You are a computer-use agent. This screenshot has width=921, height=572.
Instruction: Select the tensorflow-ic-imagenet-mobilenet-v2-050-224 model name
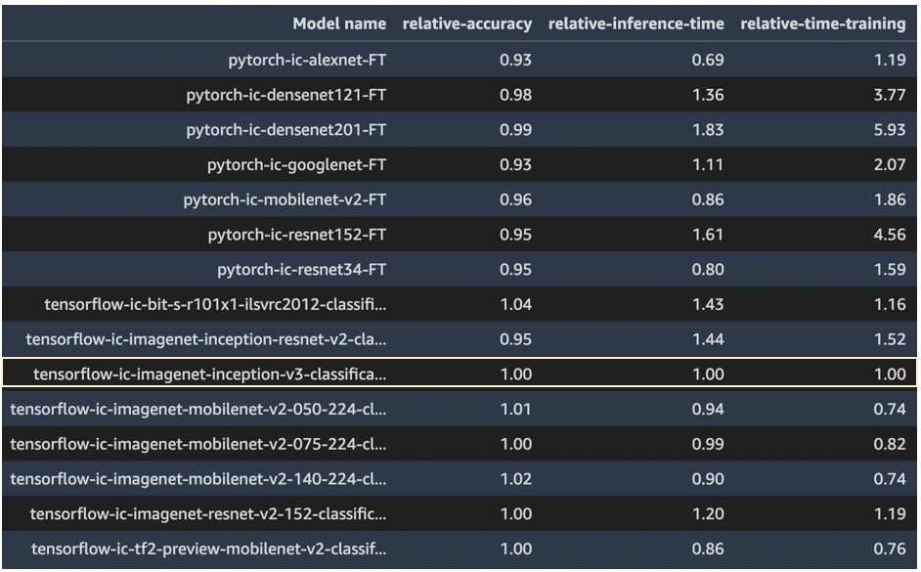pos(198,410)
